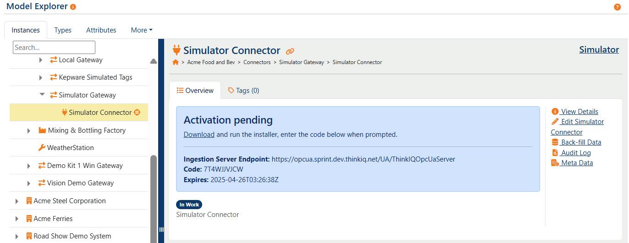Click the plug icon of Simulator Connector tree node
The image size is (629, 243).
coord(64,113)
